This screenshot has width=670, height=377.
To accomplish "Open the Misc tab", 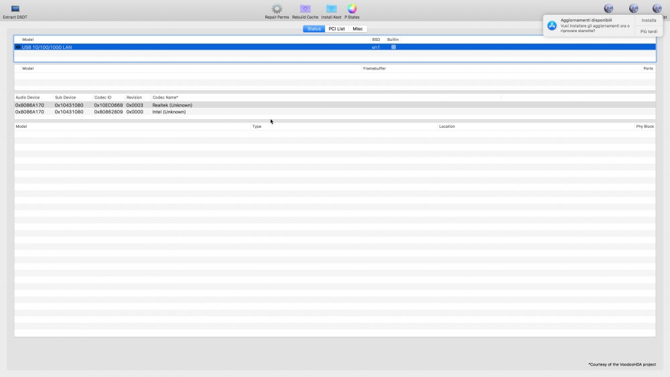I will (x=358, y=29).
